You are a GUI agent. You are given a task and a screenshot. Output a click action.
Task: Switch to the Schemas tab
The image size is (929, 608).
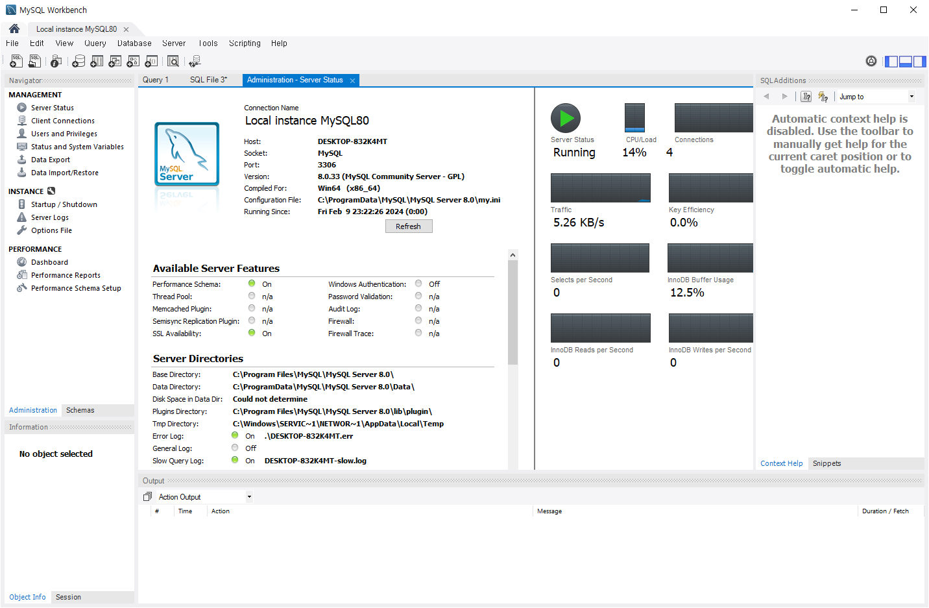point(80,410)
